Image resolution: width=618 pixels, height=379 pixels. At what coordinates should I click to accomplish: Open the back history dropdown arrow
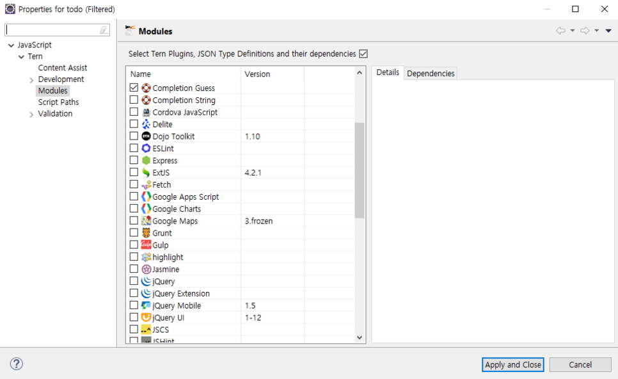click(x=573, y=31)
